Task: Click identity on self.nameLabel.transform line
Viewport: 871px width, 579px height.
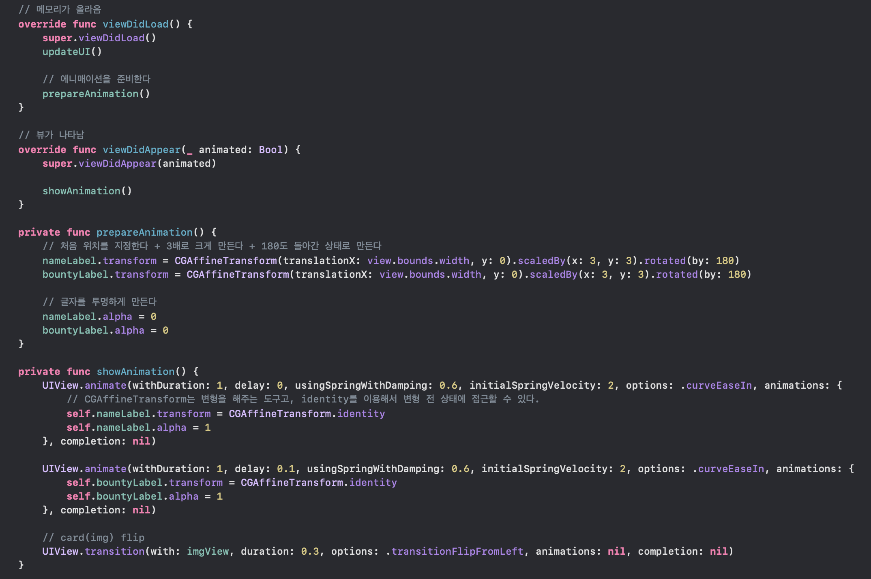Action: [x=361, y=414]
